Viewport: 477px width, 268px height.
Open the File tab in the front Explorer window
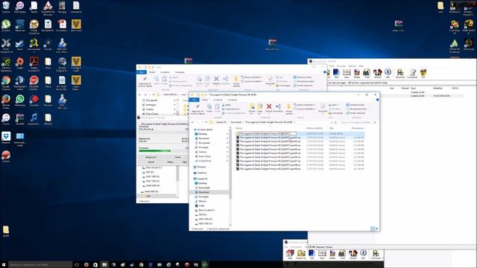coord(194,100)
